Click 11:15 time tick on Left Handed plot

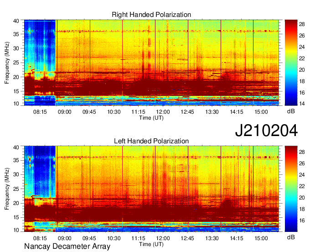coord(138,238)
